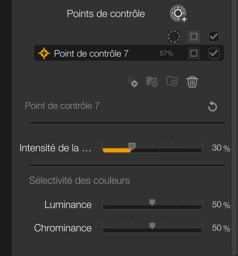
Task: Click the 30 % intensity value field
Action: (x=221, y=148)
